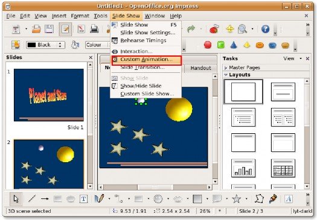Open the Tasks View dropdown
317x220 pixels.
292,58
